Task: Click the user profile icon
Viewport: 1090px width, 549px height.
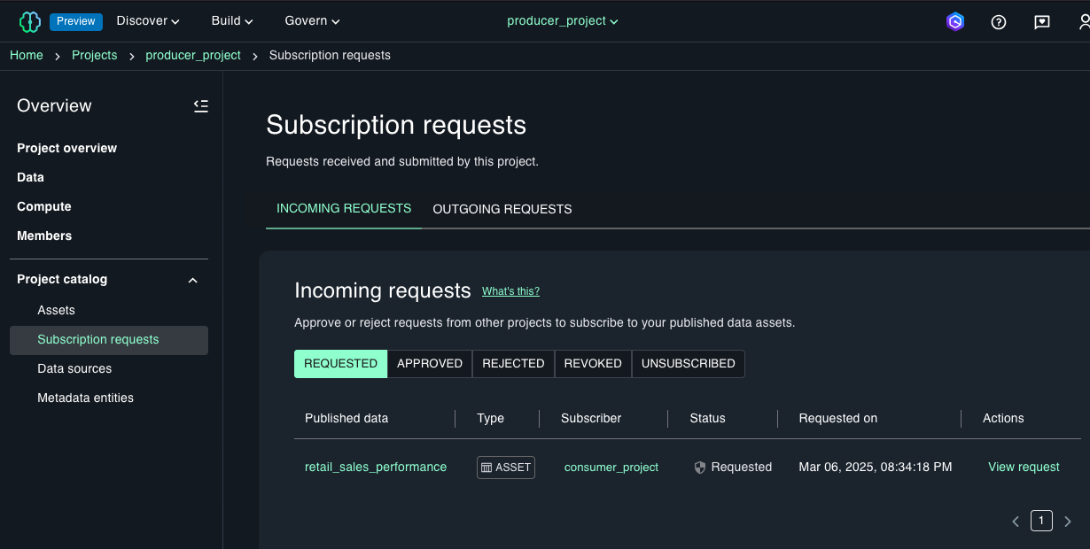Action: tap(1082, 22)
